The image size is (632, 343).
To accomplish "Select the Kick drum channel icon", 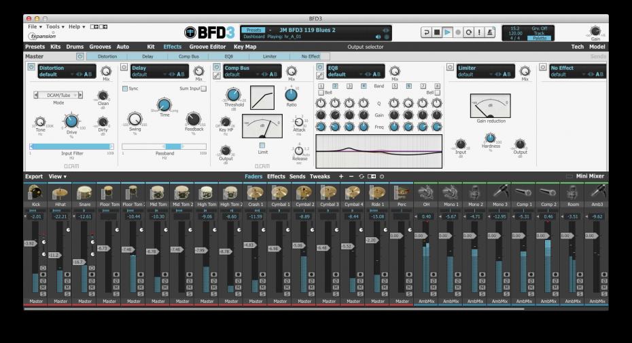I will tap(36, 193).
